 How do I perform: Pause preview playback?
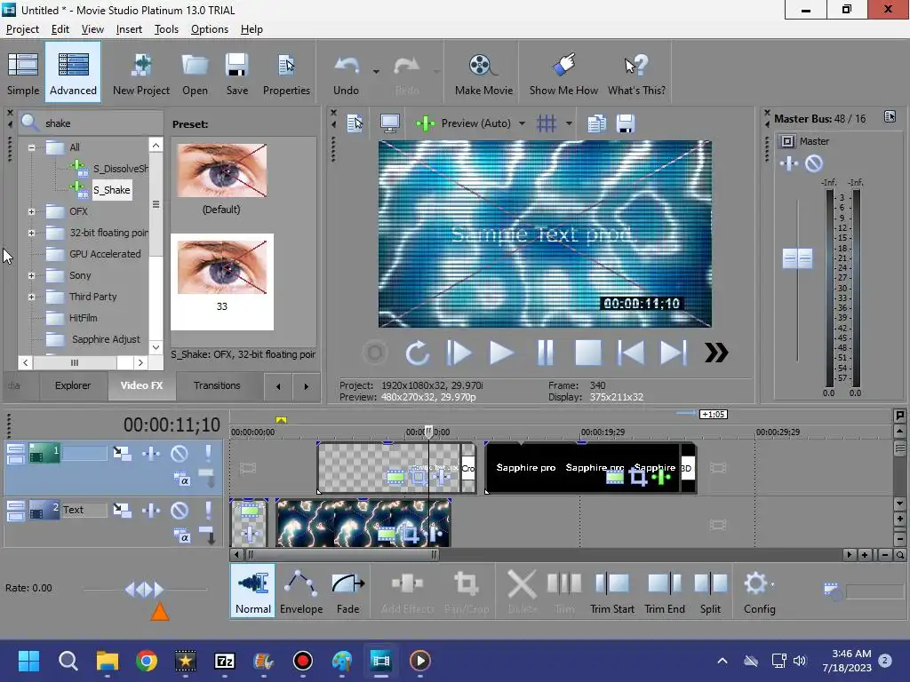545,353
